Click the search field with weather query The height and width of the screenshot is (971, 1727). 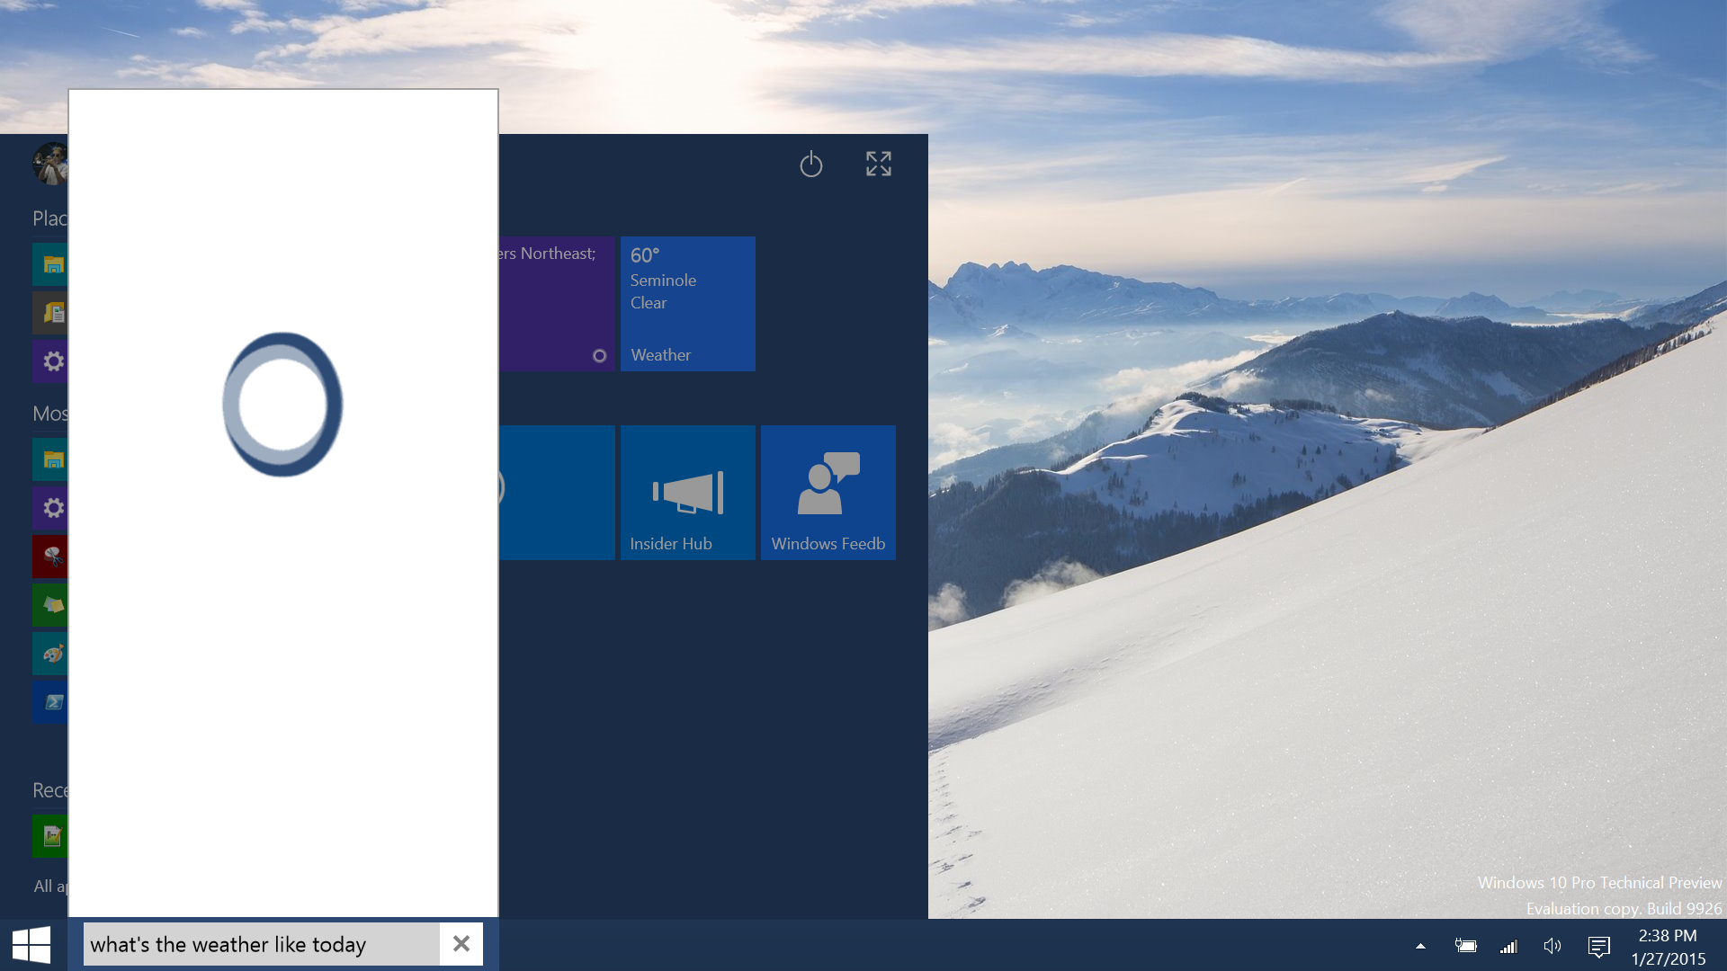[261, 944]
